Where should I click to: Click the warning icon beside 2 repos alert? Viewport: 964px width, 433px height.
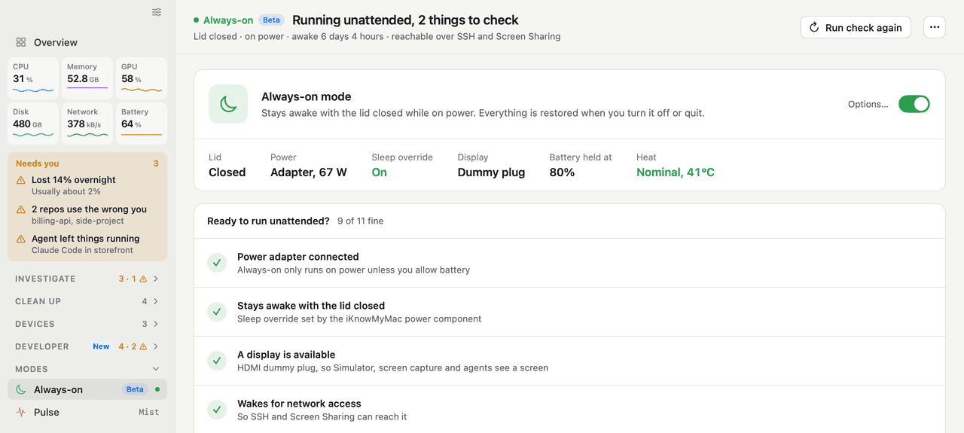click(21, 210)
